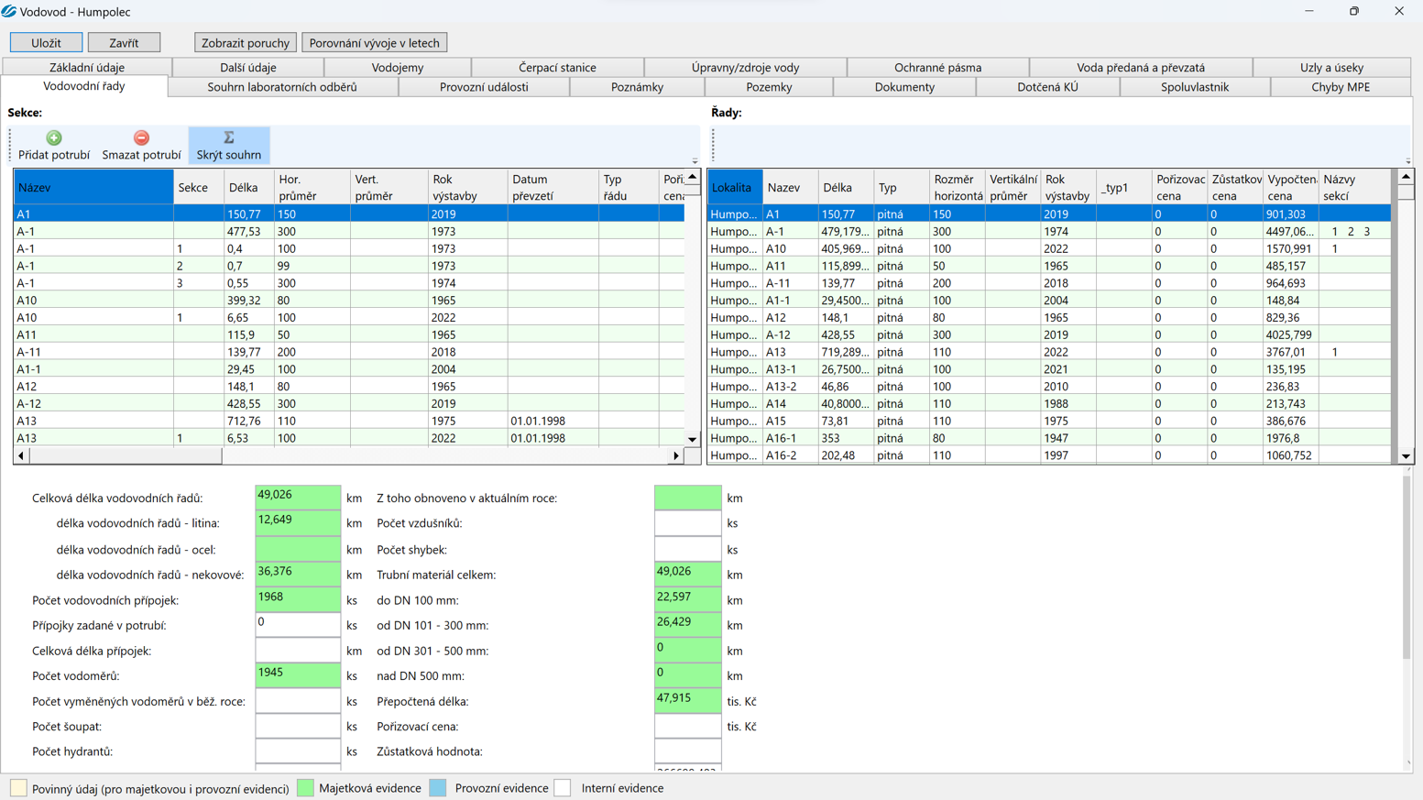This screenshot has width=1423, height=800.
Task: Open the Spoluvlastník tab
Action: (x=1195, y=87)
